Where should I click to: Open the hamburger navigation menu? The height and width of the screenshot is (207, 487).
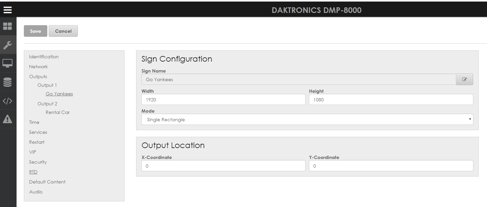[x=7, y=10]
